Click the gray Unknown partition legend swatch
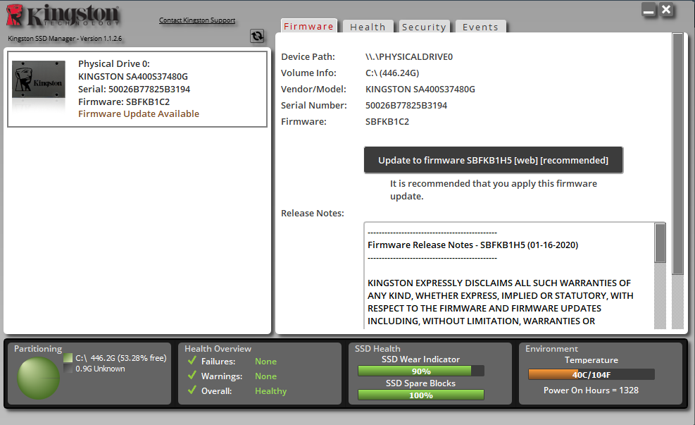695x425 pixels. click(x=68, y=369)
